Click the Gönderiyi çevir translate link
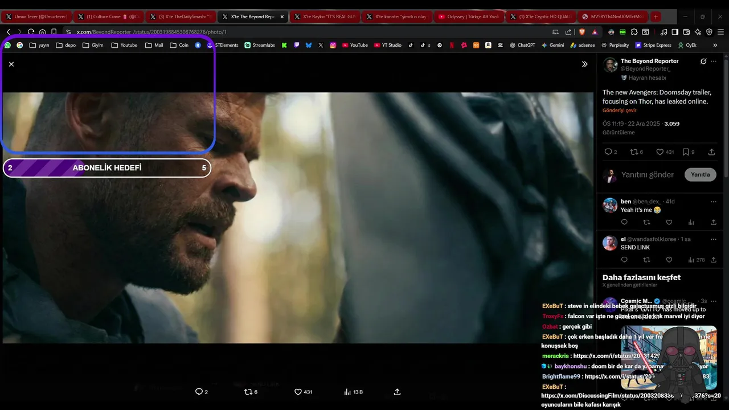 tap(620, 110)
